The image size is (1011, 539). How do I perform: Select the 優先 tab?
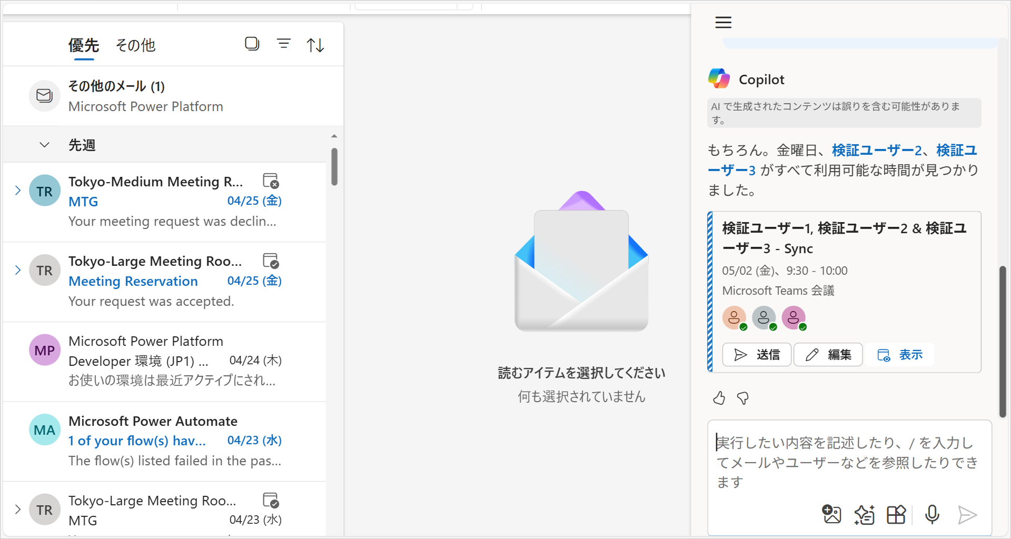coord(84,45)
